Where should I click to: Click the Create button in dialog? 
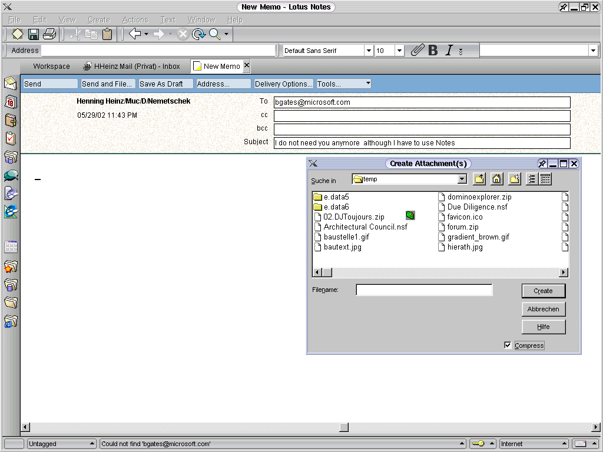tap(544, 291)
